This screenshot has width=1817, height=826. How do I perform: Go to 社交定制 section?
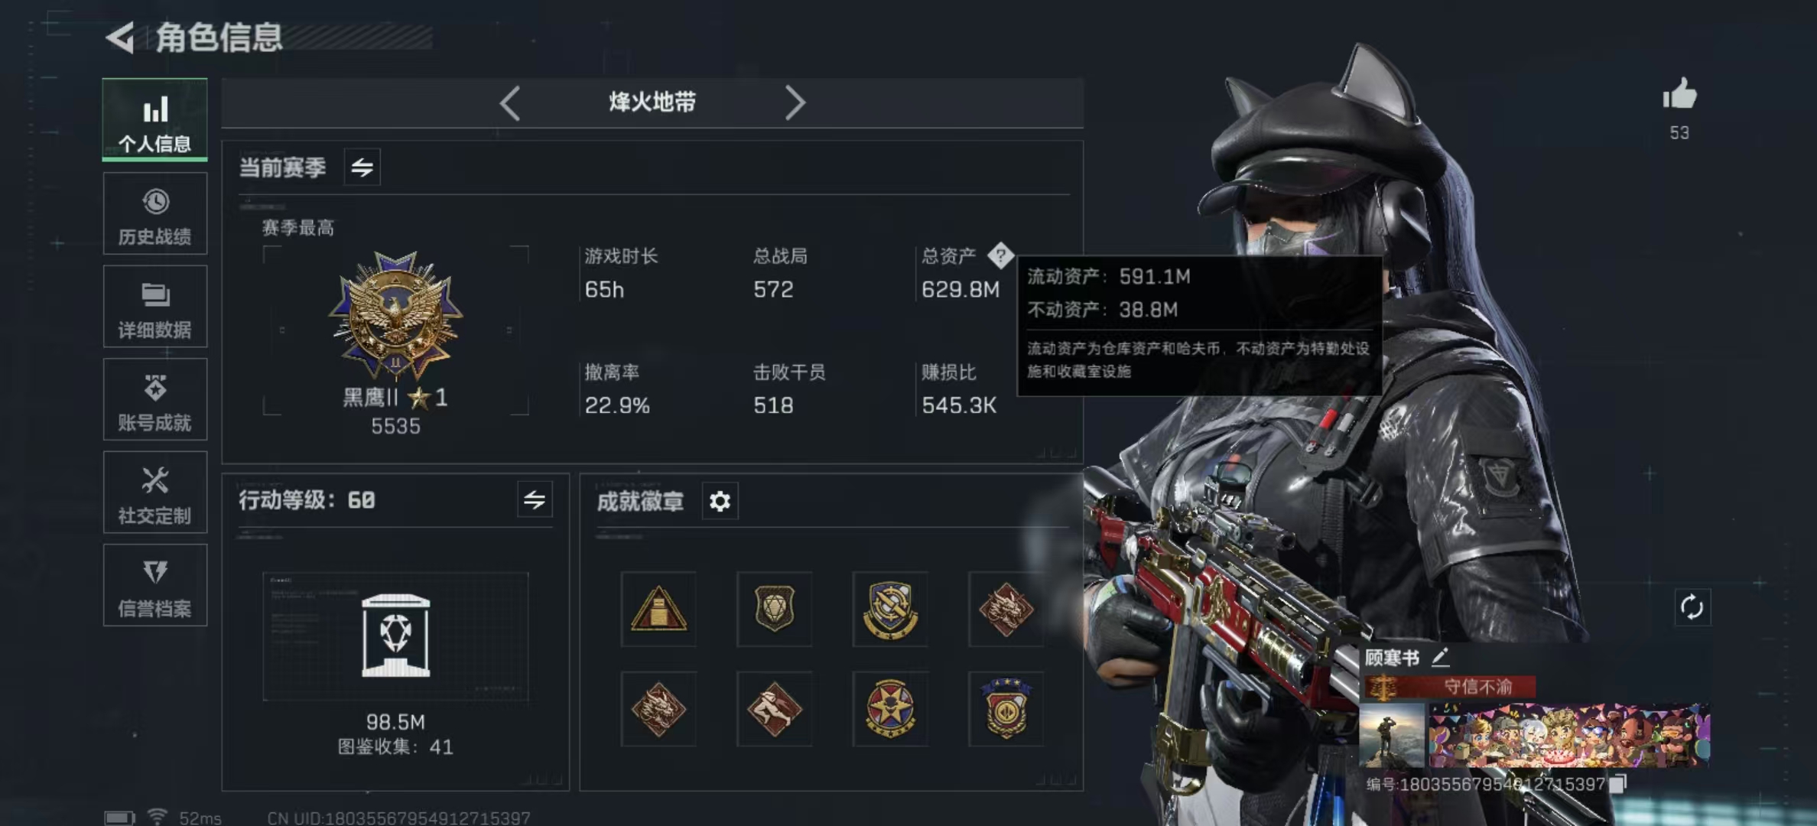(x=155, y=493)
